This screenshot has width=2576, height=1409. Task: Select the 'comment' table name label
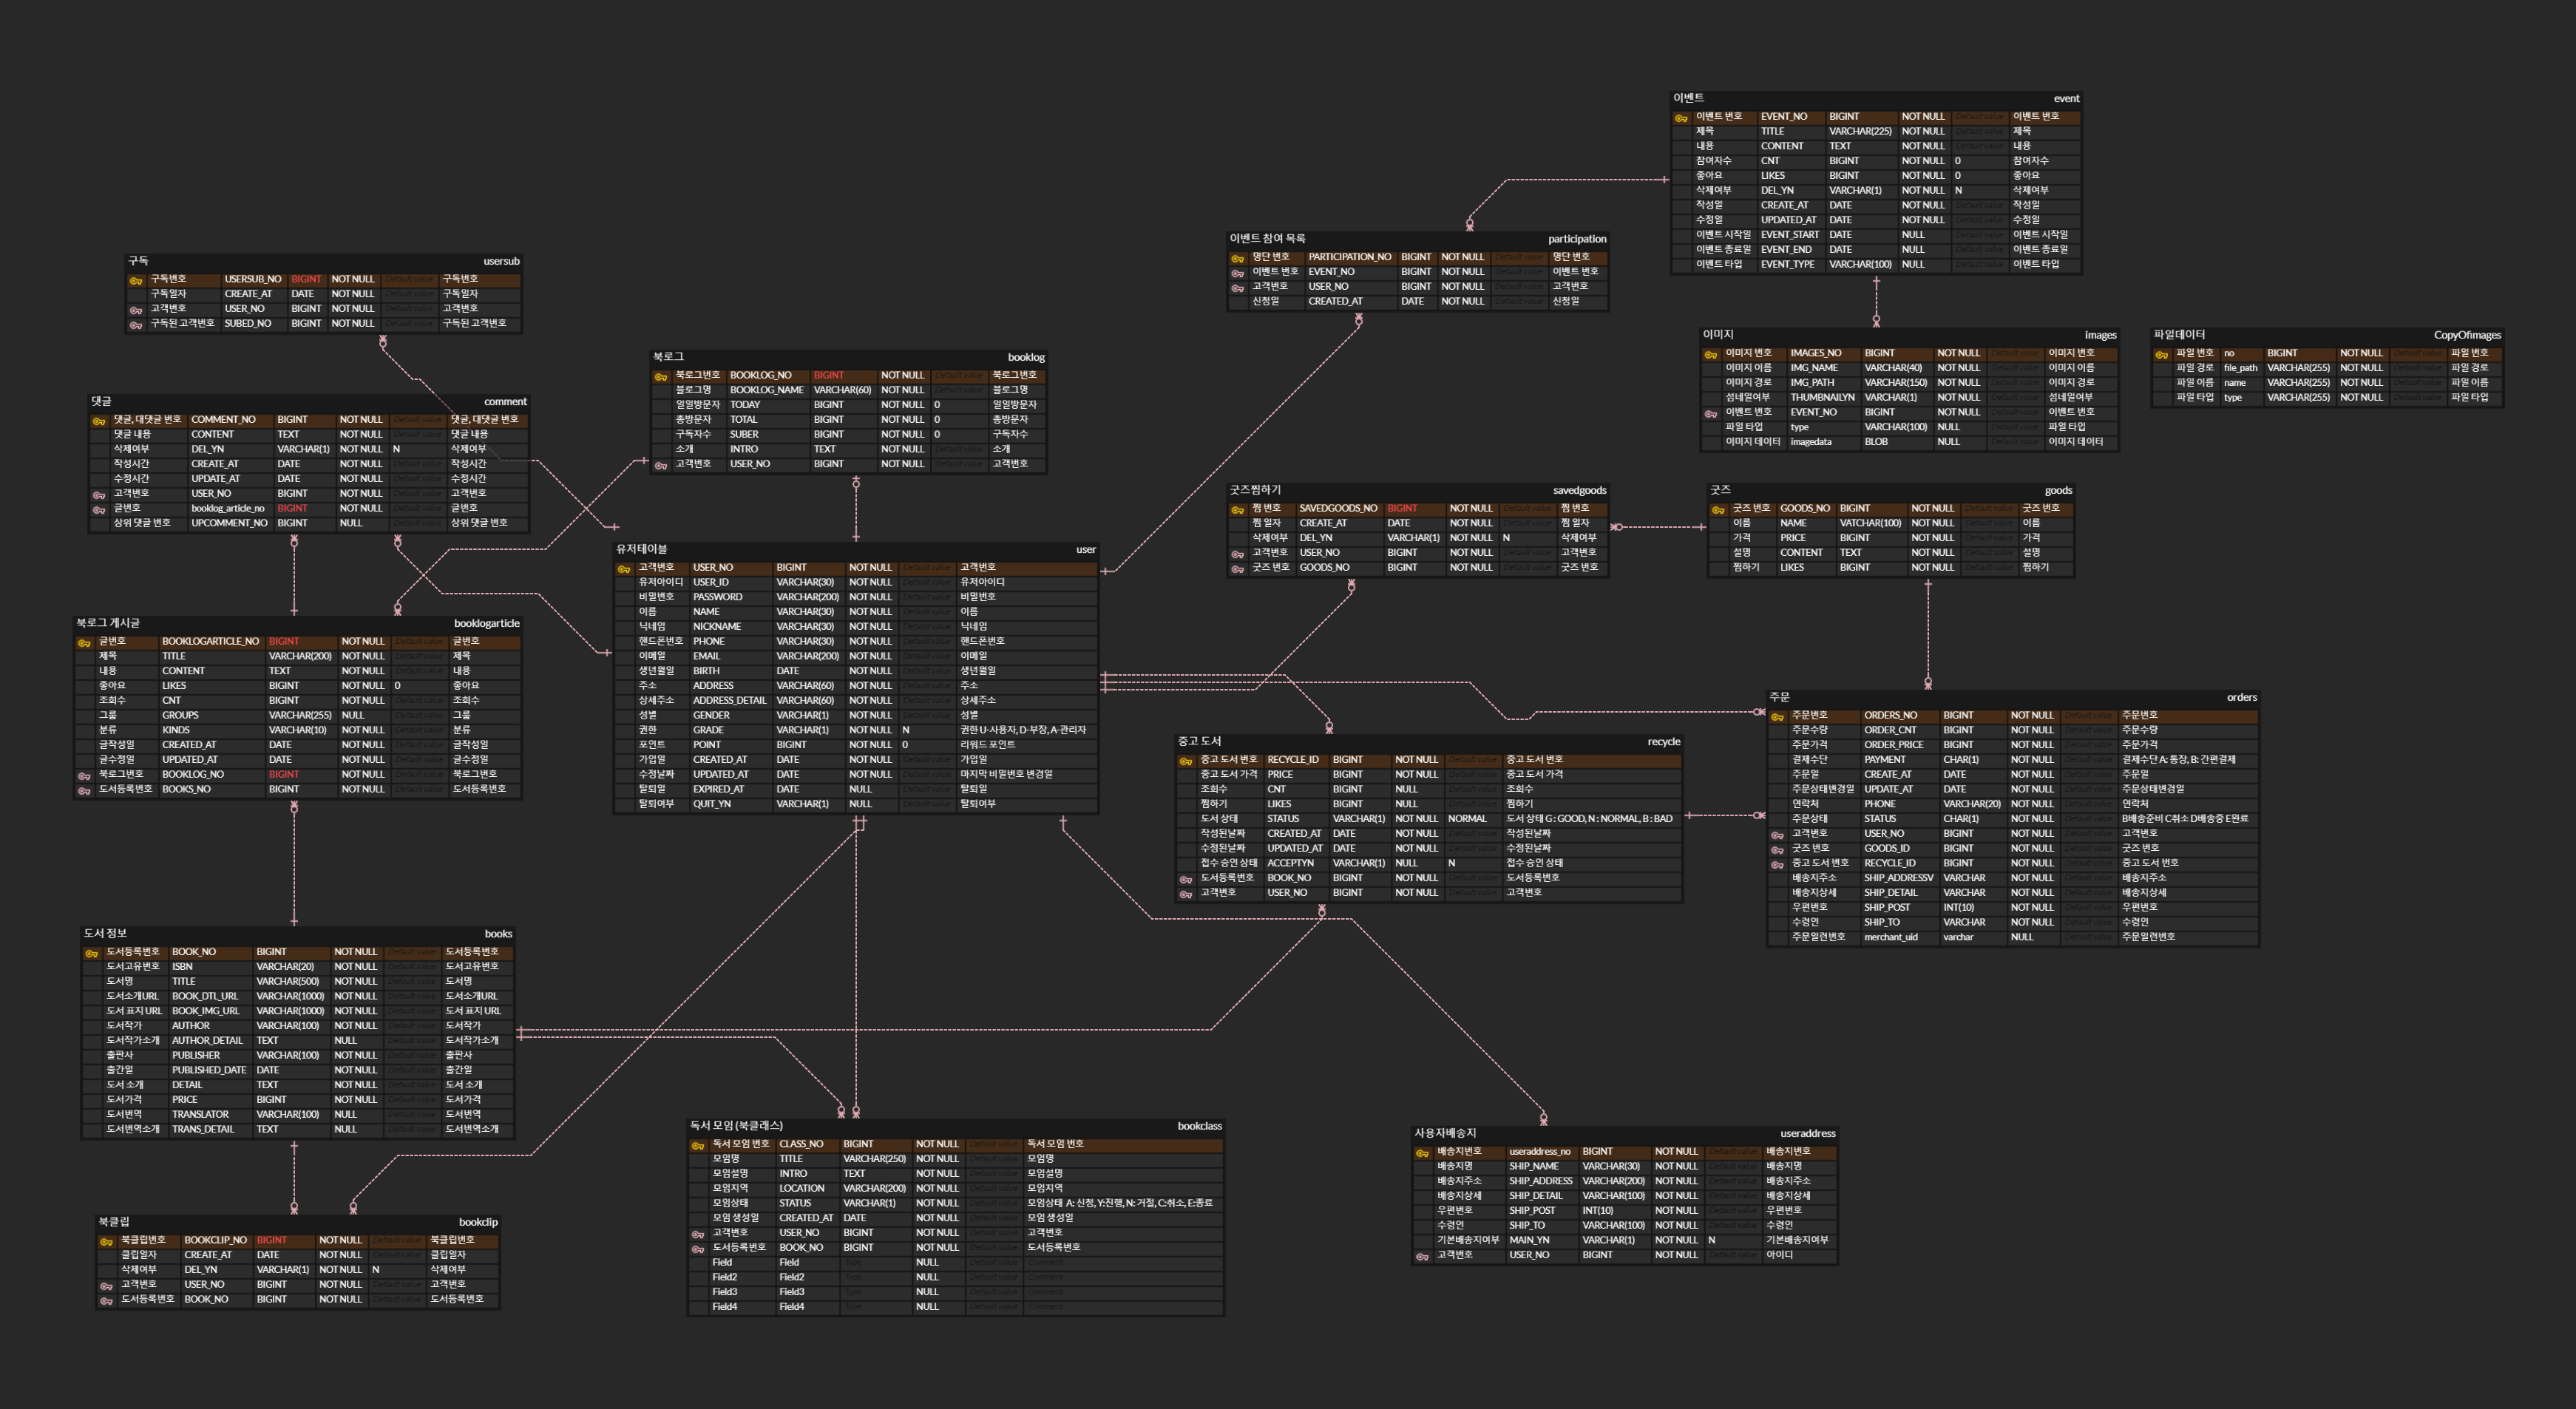click(505, 402)
